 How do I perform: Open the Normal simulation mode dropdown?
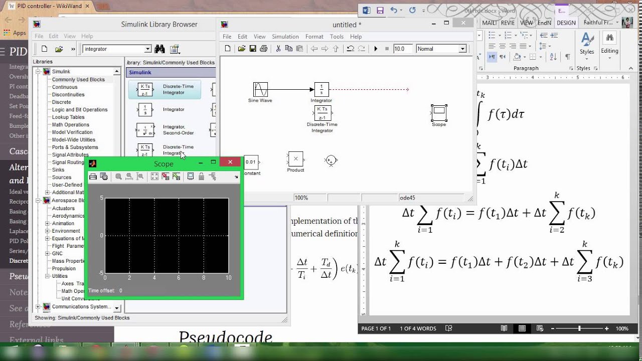[462, 49]
